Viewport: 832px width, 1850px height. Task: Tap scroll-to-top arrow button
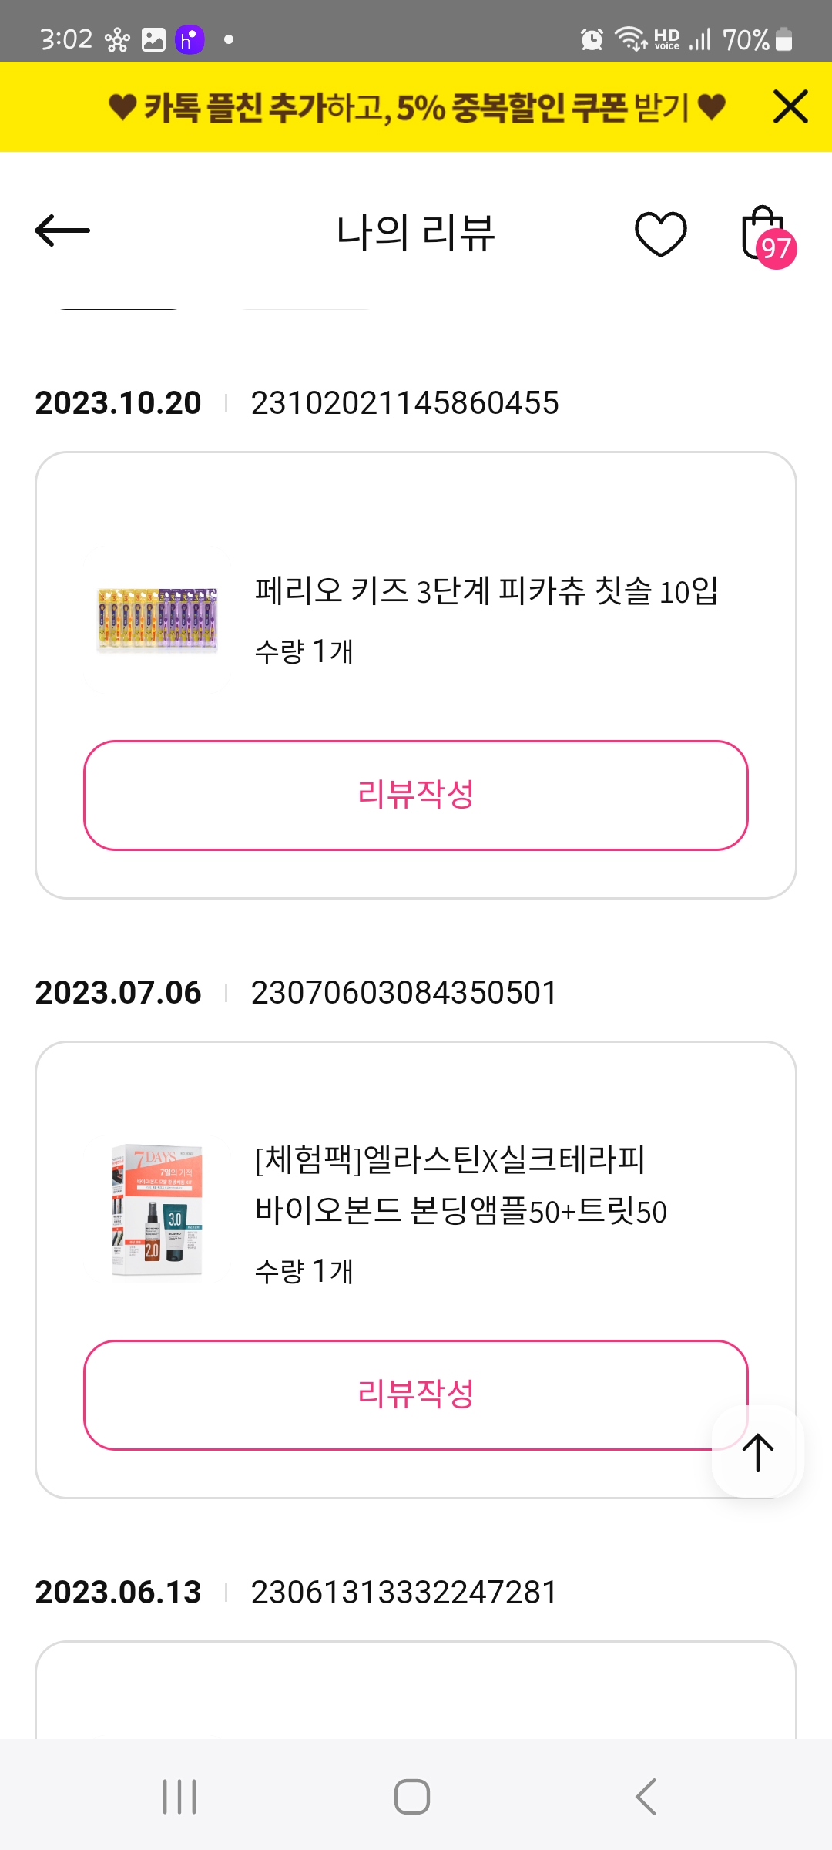(758, 1452)
